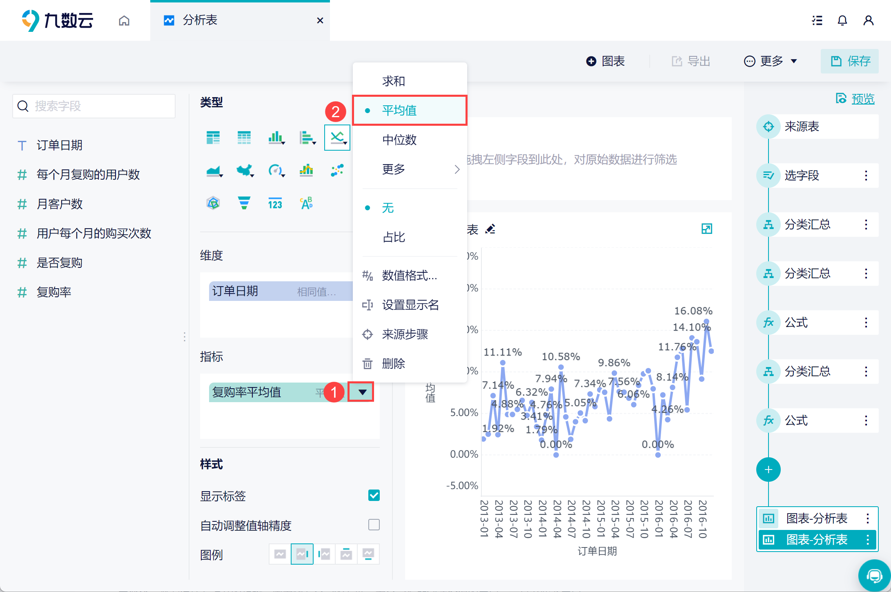Select the column chart type
Image resolution: width=891 pixels, height=592 pixels.
276,138
